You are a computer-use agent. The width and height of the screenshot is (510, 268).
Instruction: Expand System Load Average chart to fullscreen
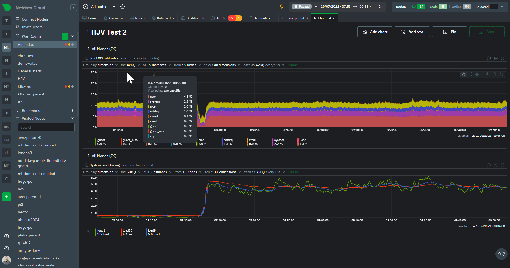coord(503,165)
